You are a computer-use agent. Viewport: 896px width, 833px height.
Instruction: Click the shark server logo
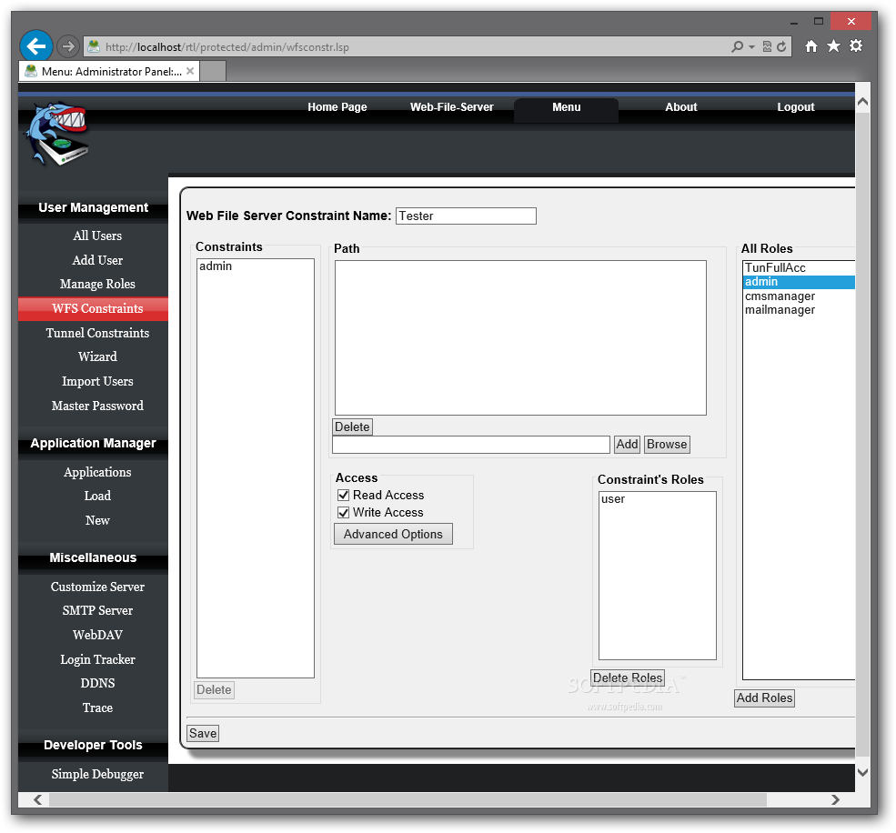point(57,134)
